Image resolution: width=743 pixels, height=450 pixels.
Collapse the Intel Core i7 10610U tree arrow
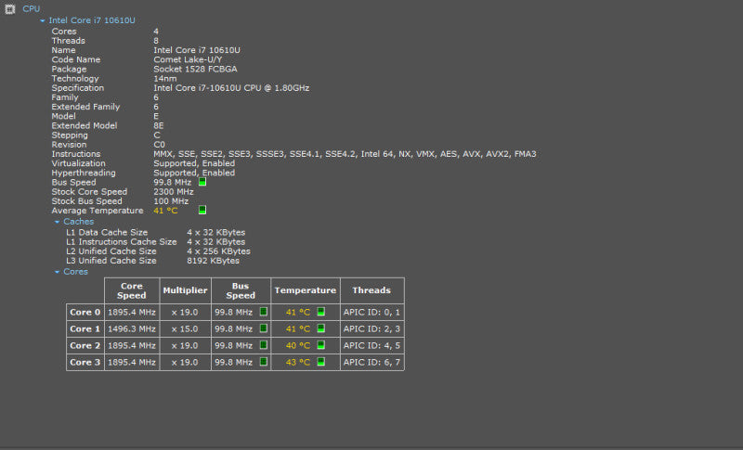click(x=42, y=20)
